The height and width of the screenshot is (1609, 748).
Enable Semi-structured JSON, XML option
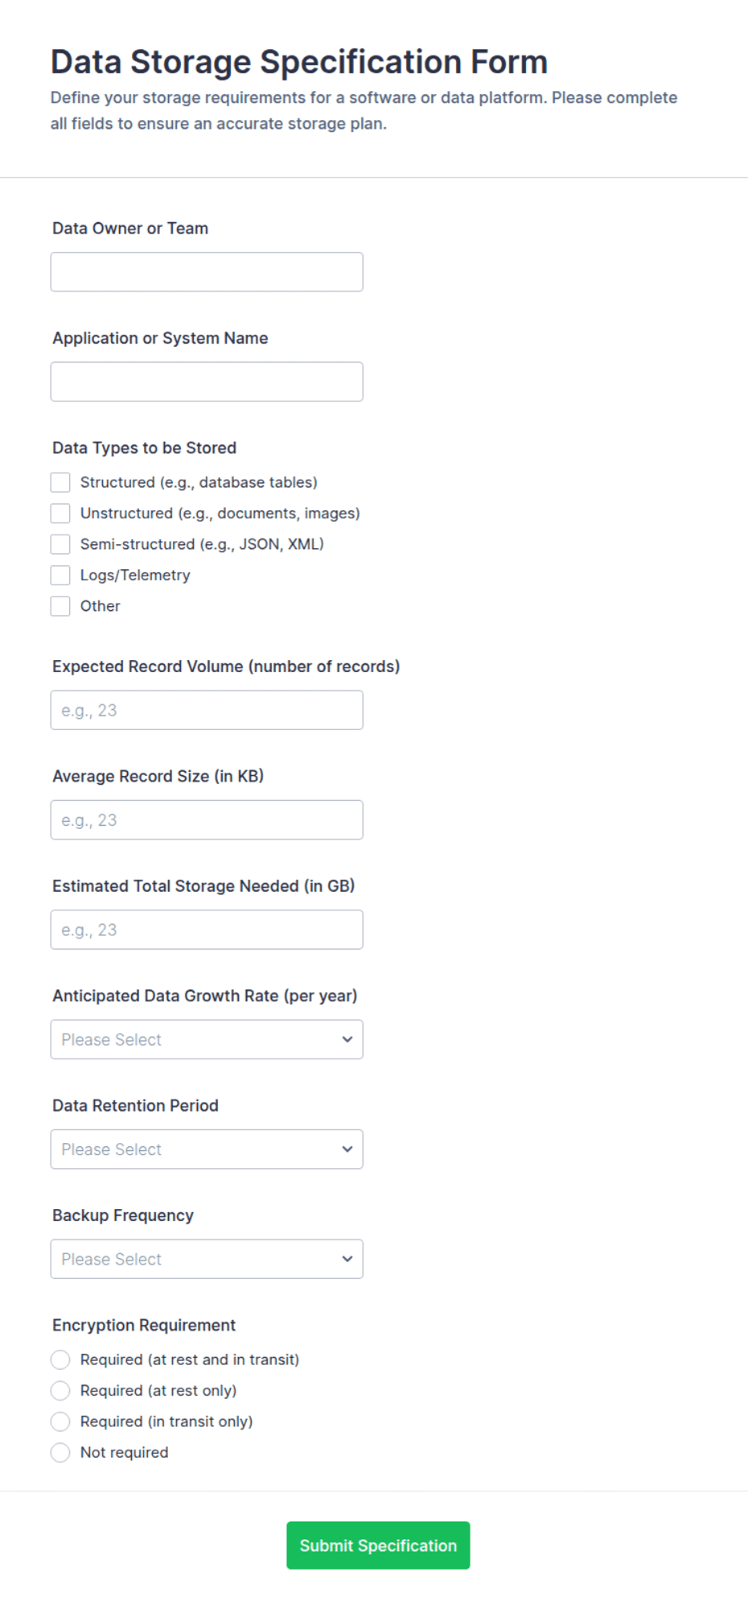60,544
